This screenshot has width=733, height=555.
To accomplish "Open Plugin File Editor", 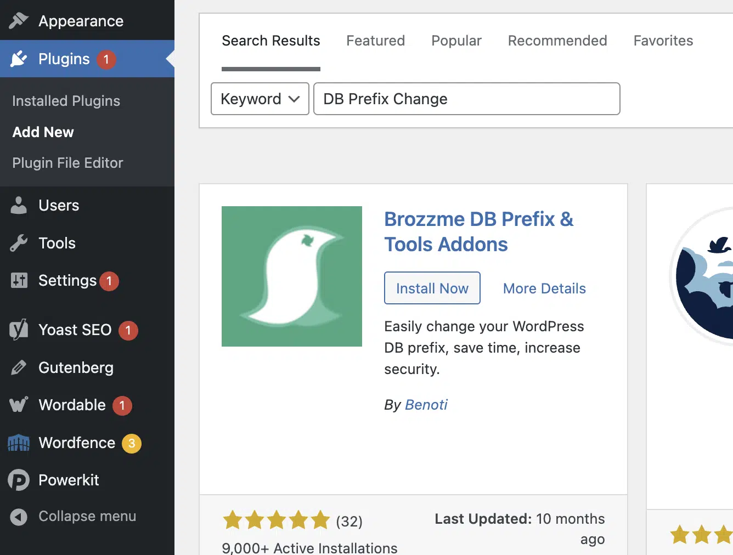I will pos(67,163).
